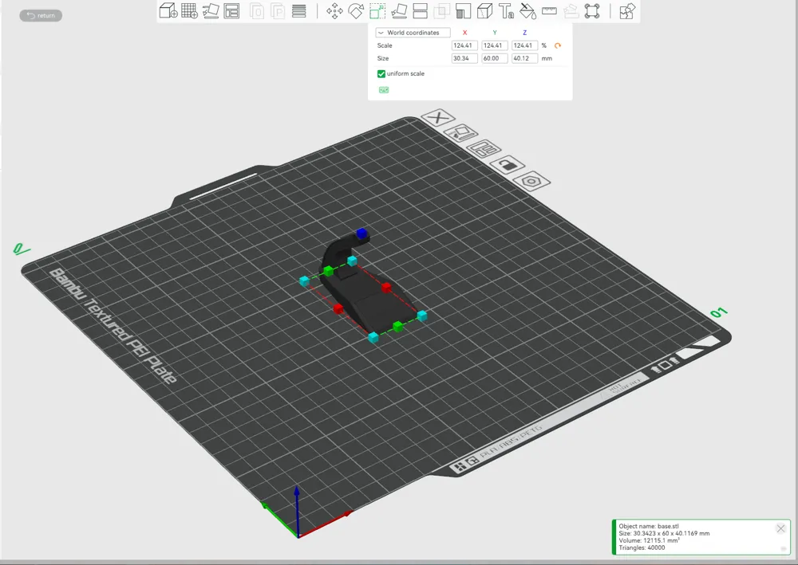Screen dimensions: 798x565
Task: Click the Split to objects icon
Action: pos(257,10)
